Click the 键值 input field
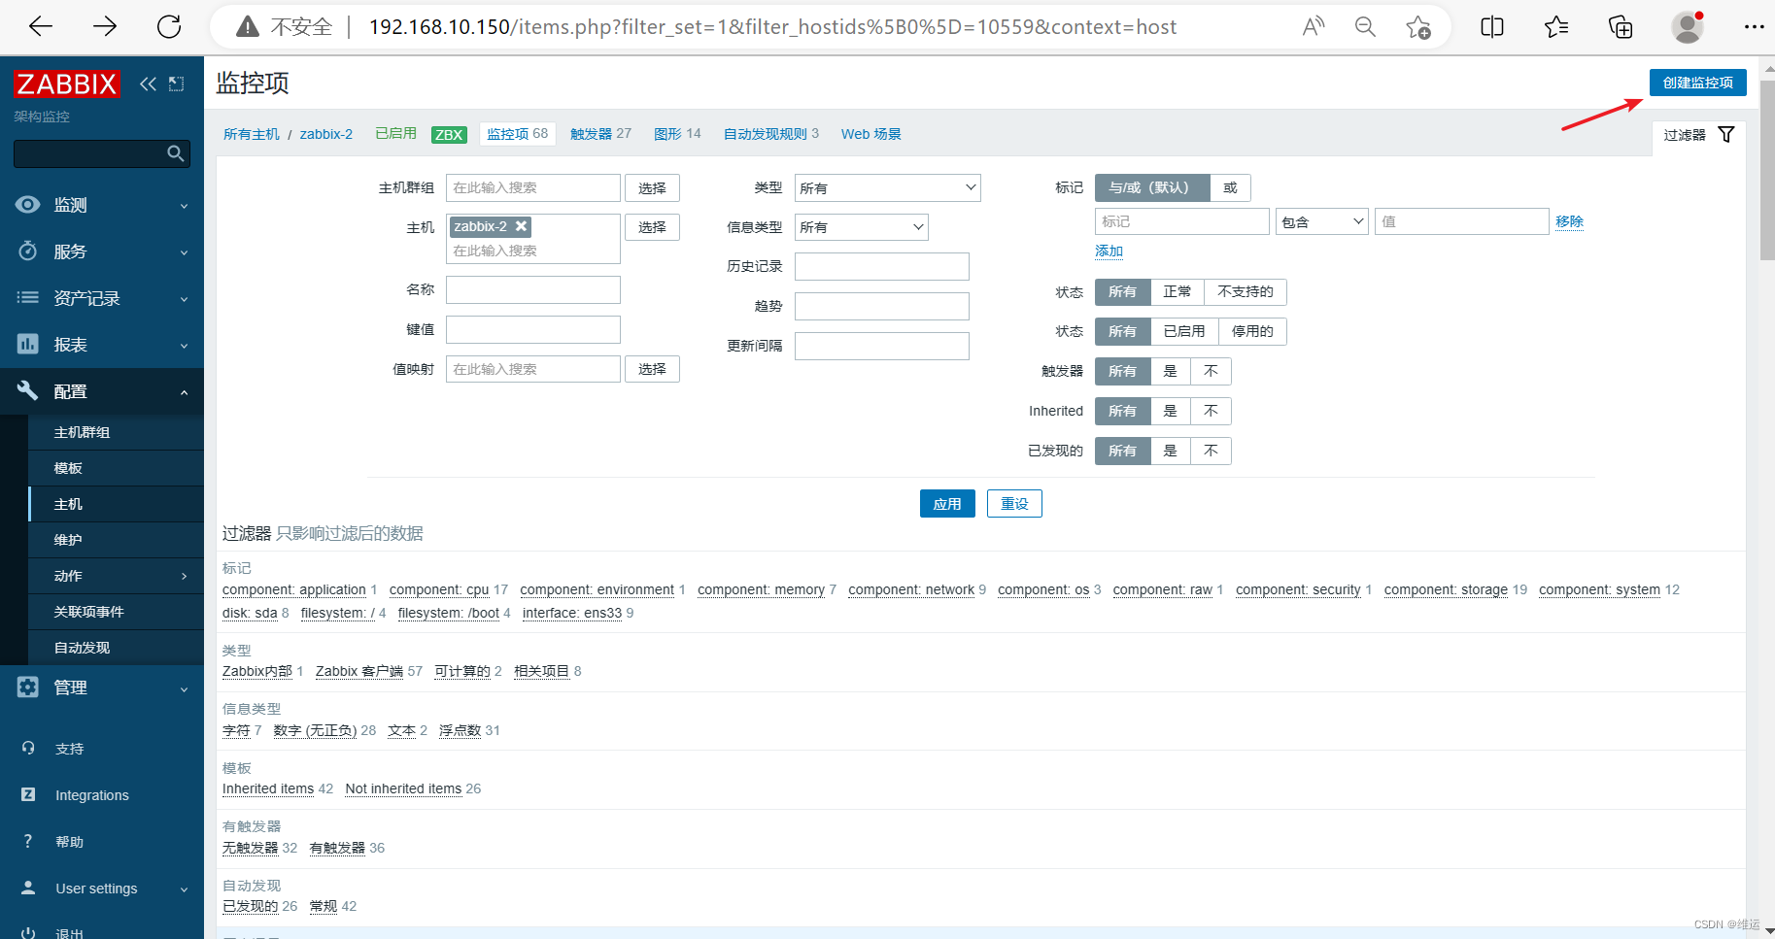 (533, 329)
